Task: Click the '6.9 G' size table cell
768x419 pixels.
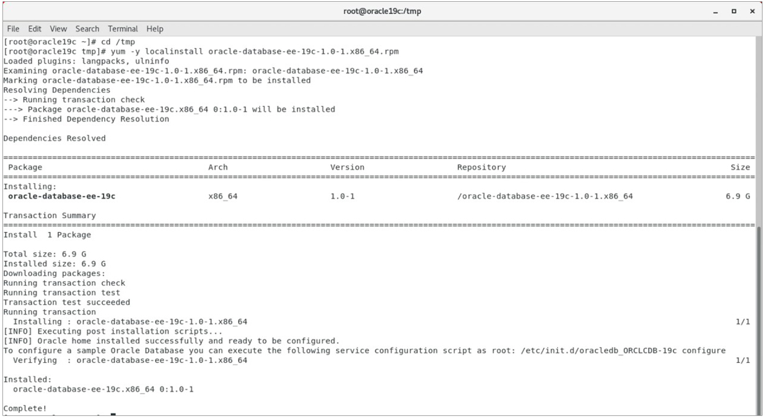Action: tap(738, 196)
